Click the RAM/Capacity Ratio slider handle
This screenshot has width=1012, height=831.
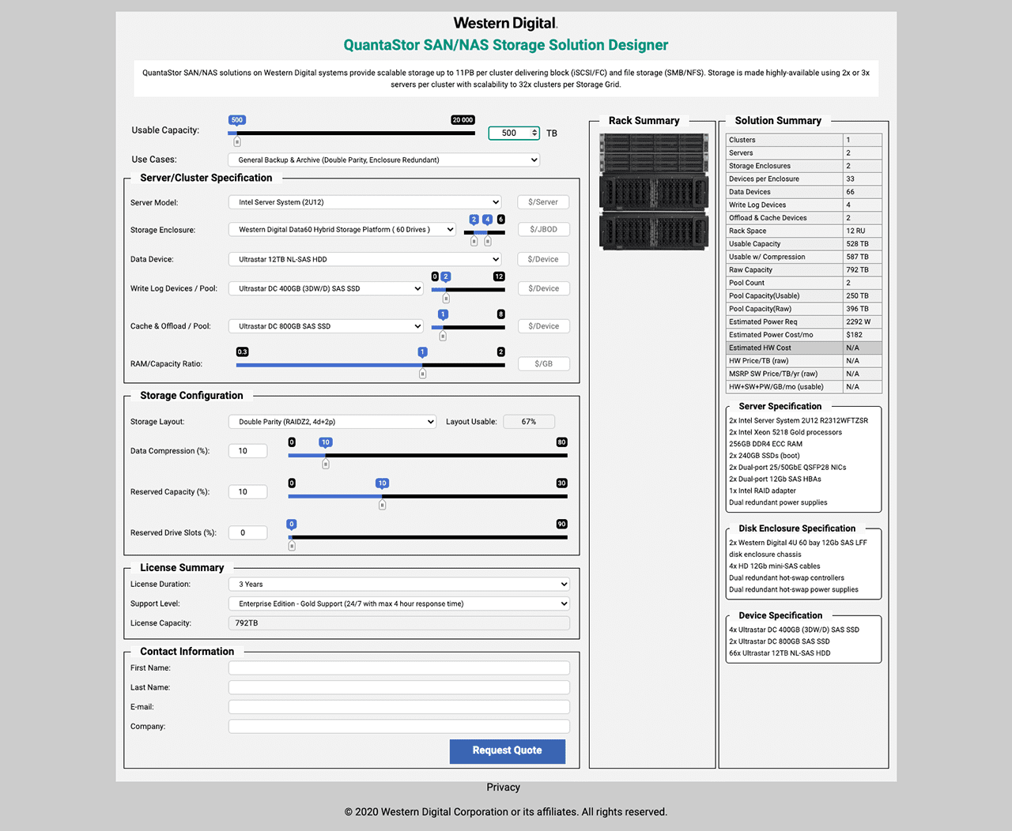422,374
